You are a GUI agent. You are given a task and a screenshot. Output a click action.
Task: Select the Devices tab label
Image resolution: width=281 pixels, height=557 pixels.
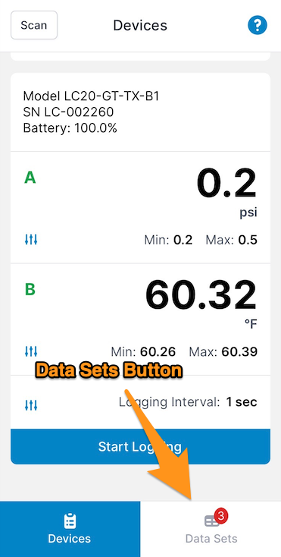point(70,539)
